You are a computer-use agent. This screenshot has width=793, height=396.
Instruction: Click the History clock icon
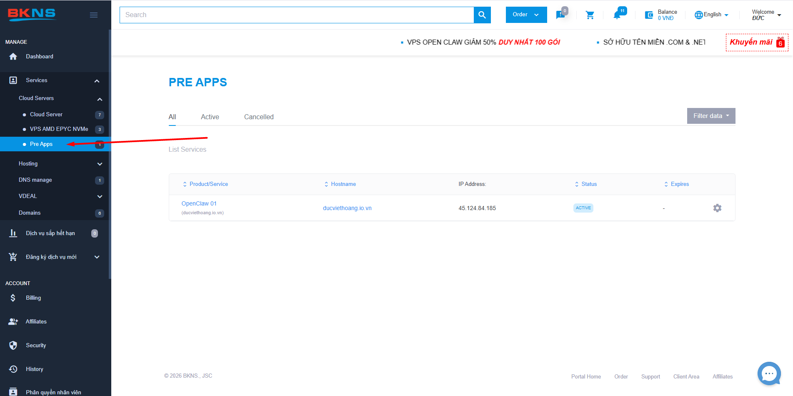tap(13, 369)
